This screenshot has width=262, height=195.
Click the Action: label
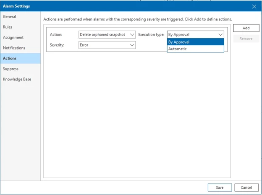56,34
